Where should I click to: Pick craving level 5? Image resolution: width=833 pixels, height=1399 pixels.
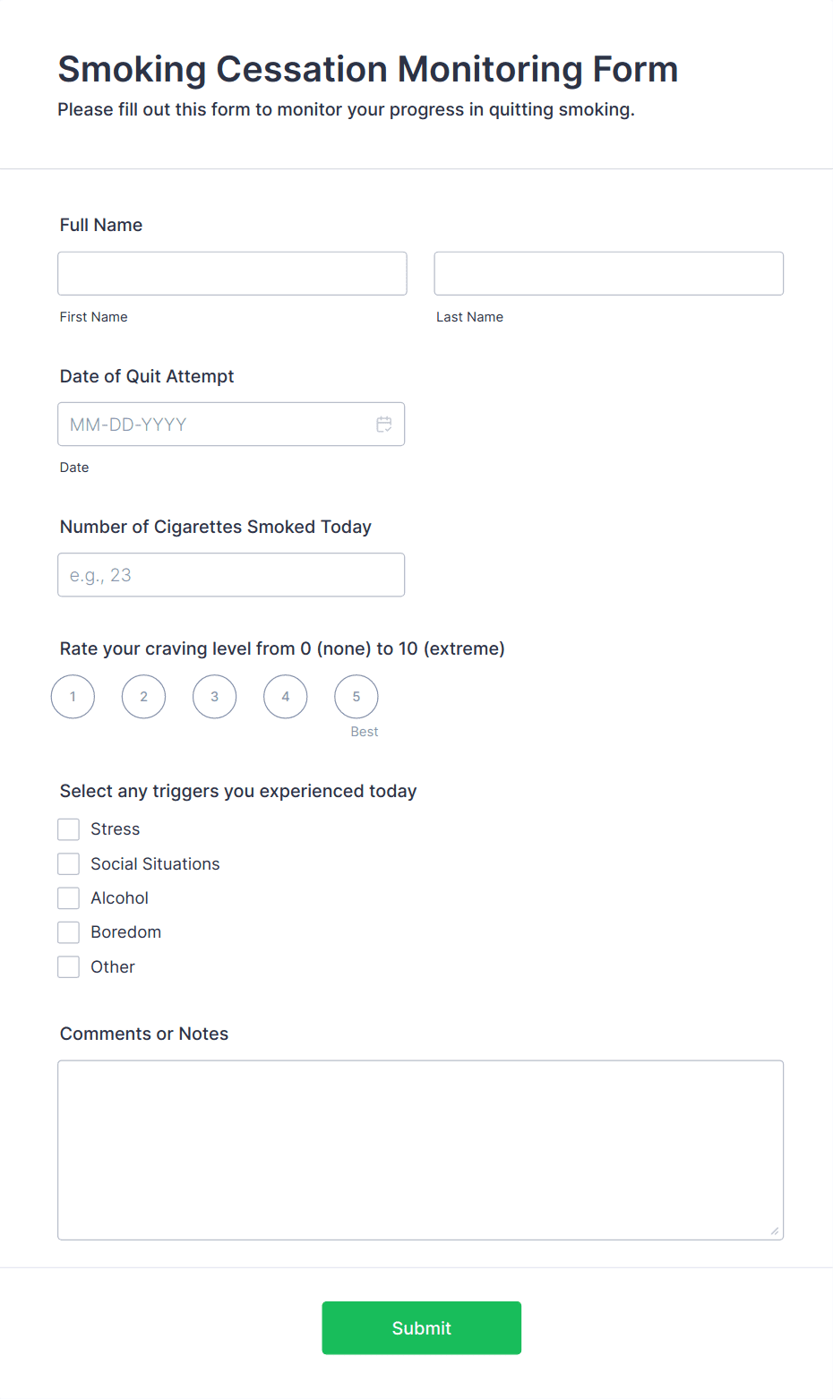tap(356, 697)
